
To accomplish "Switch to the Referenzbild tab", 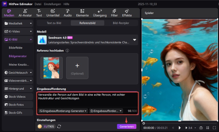I will click(x=87, y=23).
